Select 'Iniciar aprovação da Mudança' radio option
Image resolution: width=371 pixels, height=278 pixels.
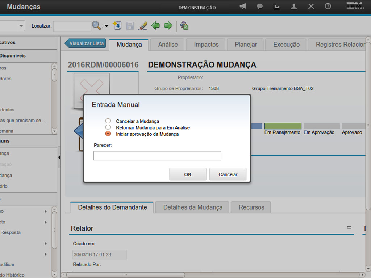pyautogui.click(x=108, y=134)
